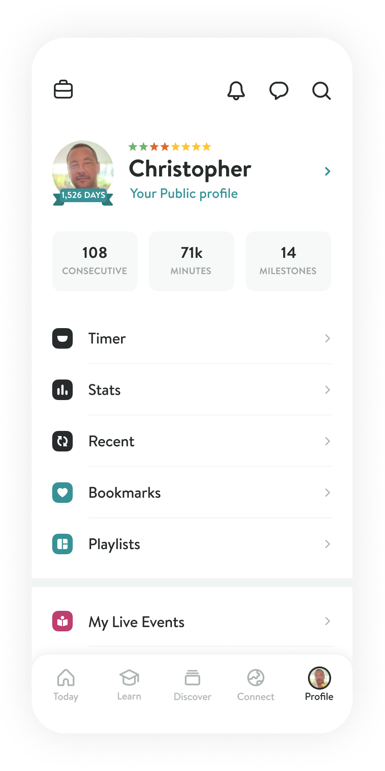Tap the search magnifier icon
The width and height of the screenshot is (385, 771).
321,90
